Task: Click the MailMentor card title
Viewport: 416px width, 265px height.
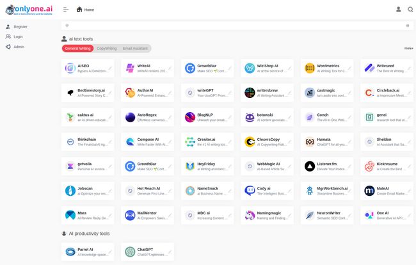Action: click(x=147, y=213)
